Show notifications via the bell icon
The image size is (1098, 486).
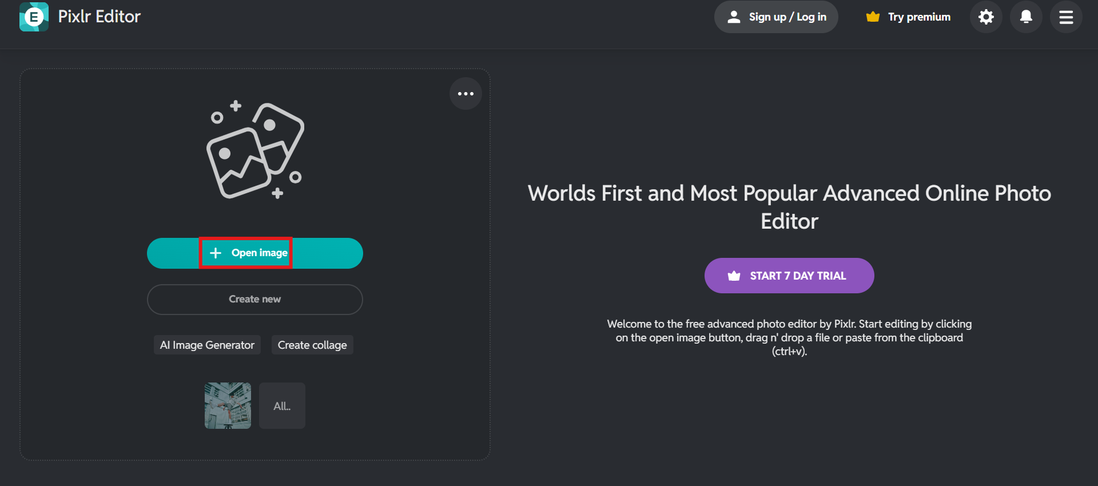(1026, 17)
